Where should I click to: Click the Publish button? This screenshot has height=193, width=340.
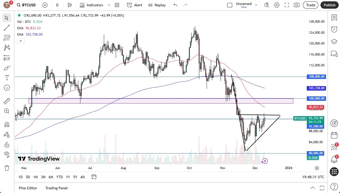point(329,5)
